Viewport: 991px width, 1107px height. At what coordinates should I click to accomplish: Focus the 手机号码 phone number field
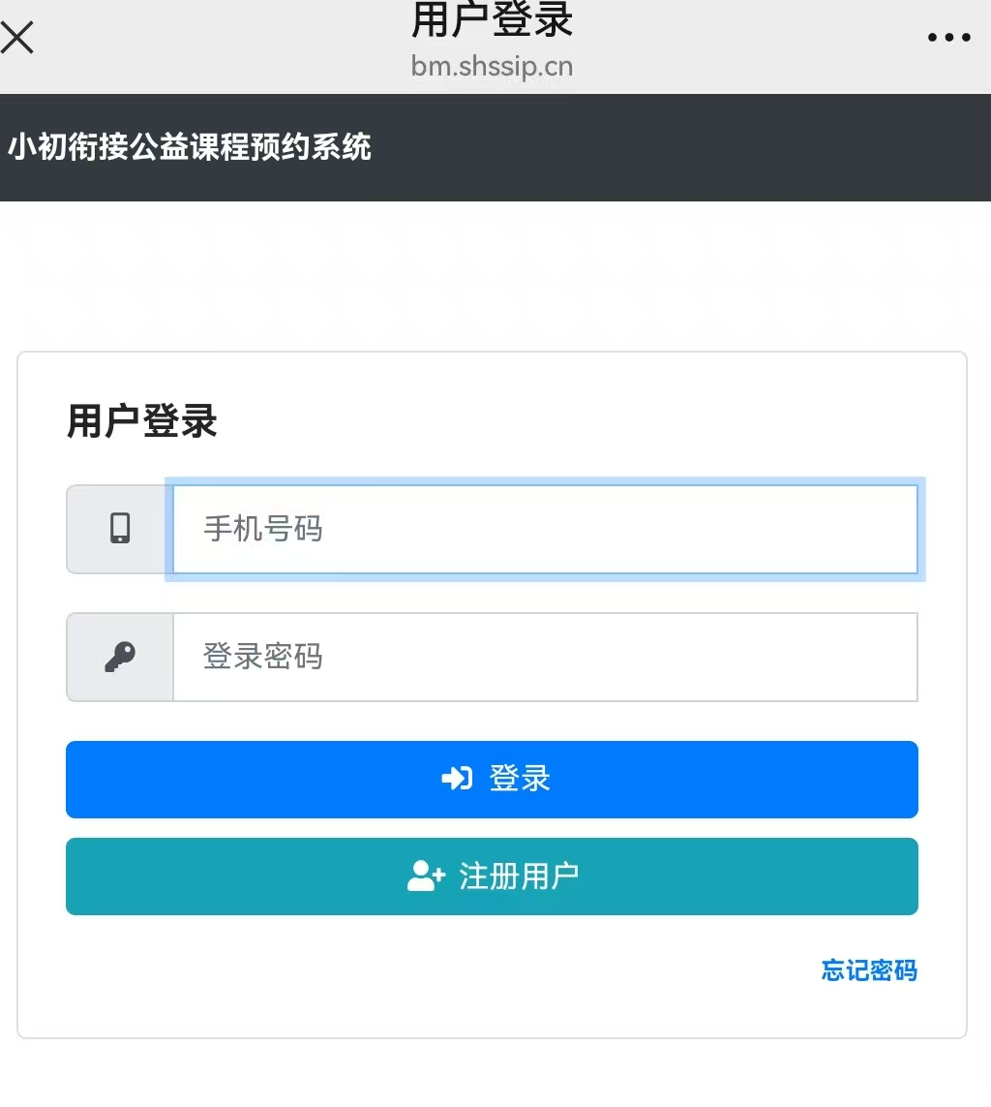(544, 529)
